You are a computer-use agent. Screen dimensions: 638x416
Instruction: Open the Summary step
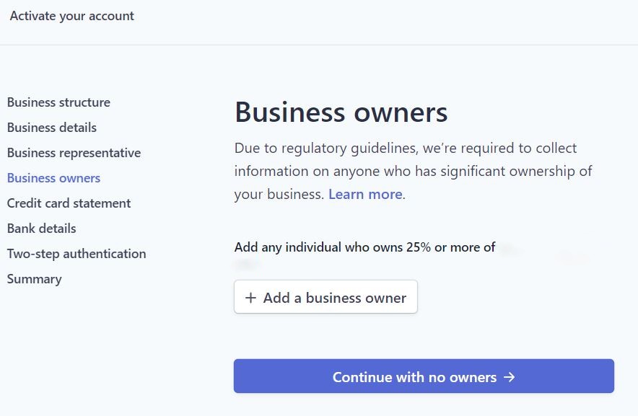(x=34, y=279)
